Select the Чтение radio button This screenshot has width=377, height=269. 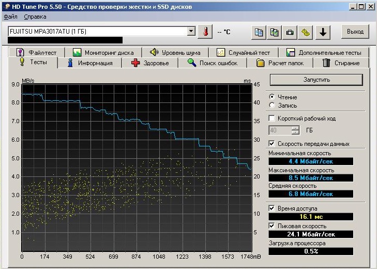click(272, 97)
